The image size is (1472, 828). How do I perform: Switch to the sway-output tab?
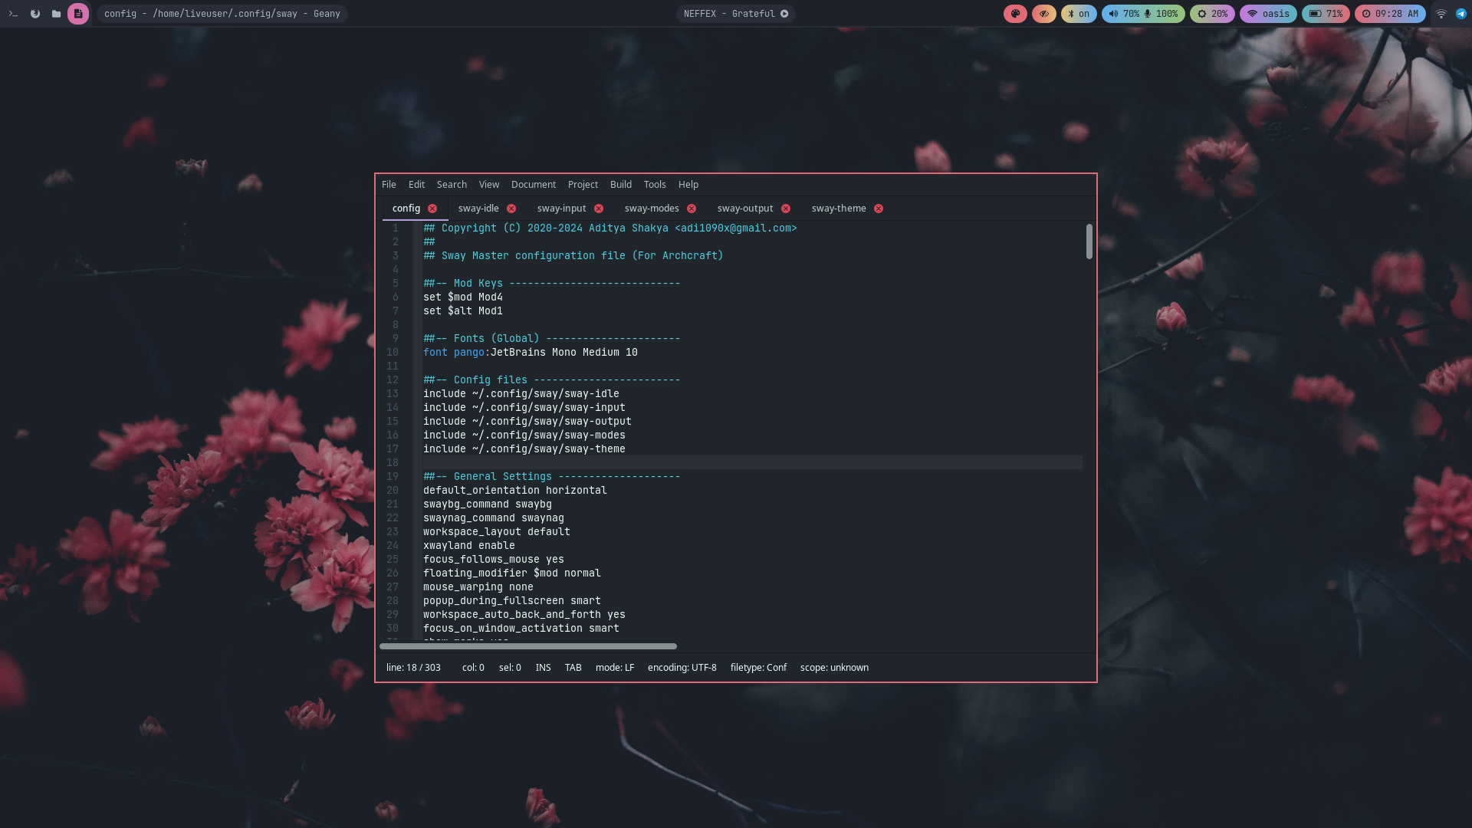coord(744,209)
